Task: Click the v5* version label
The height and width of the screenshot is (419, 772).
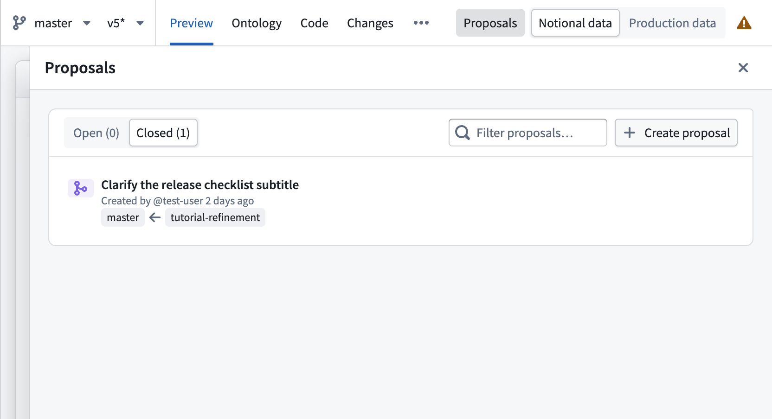Action: (x=116, y=23)
